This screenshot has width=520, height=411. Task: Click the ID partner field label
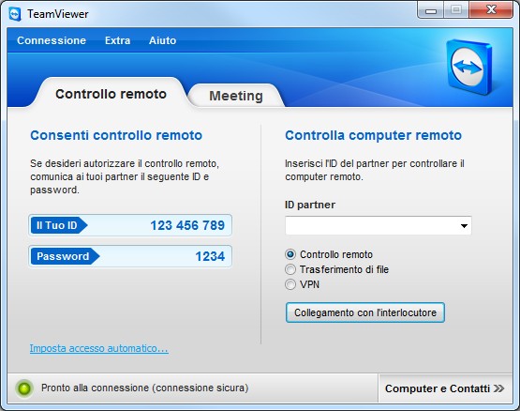[310, 205]
